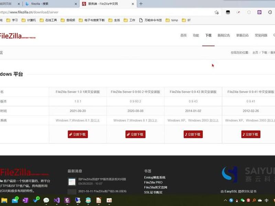Open the 学习 bookmarks folder
This screenshot has height=206, width=275.
(12, 20)
